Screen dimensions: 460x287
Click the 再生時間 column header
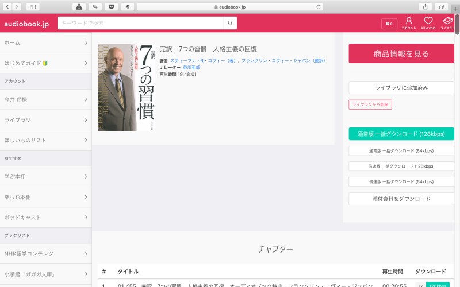pos(393,272)
